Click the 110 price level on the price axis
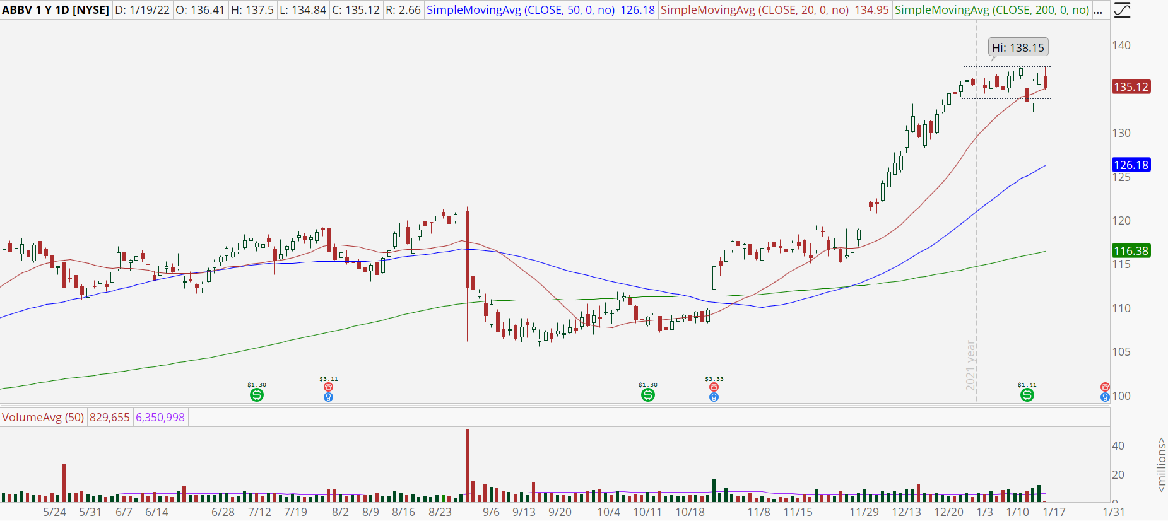 point(1121,308)
